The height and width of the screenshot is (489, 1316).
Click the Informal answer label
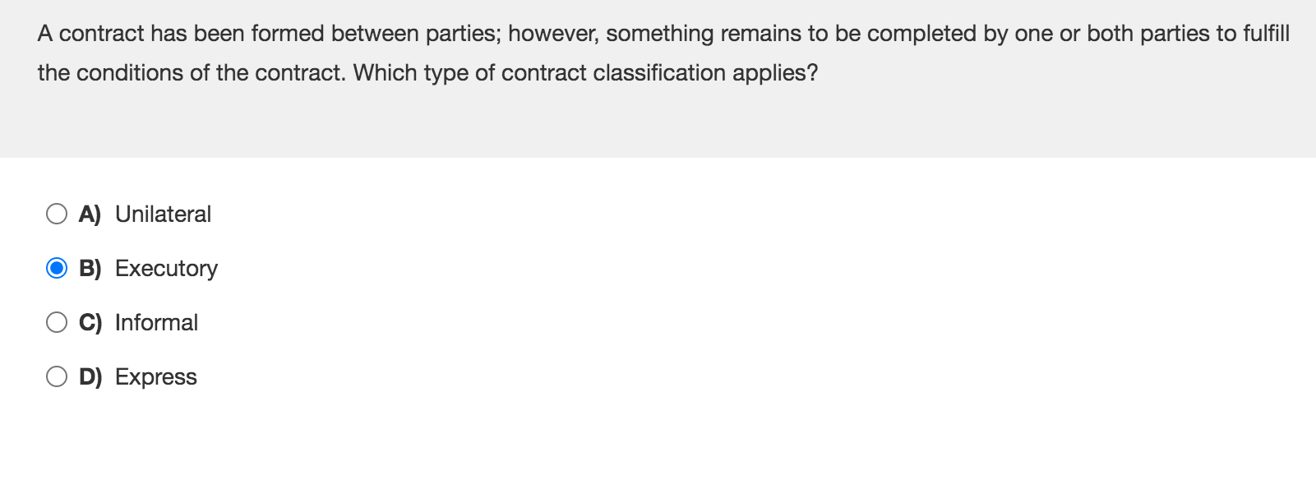point(156,322)
